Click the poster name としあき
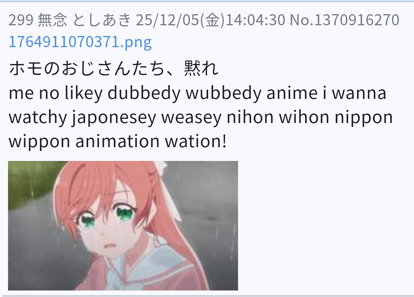This screenshot has width=414, height=297. (x=101, y=20)
